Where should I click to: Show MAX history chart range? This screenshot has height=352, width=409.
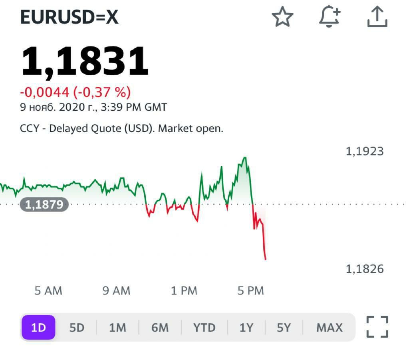pyautogui.click(x=329, y=328)
